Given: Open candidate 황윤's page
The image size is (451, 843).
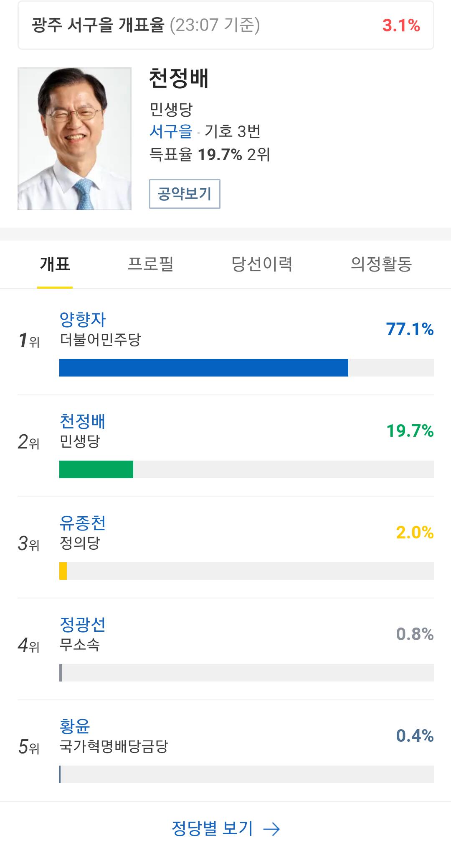Looking at the screenshot, I should (75, 727).
